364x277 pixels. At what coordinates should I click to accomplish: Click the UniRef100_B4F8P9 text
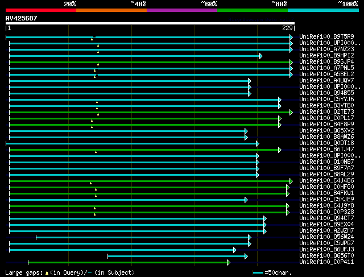[x=326, y=124]
